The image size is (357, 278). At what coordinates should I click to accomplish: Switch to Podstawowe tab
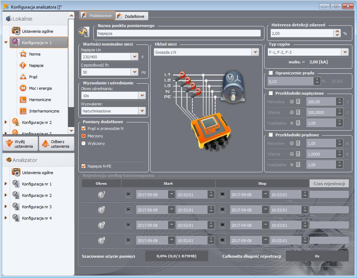coord(97,15)
